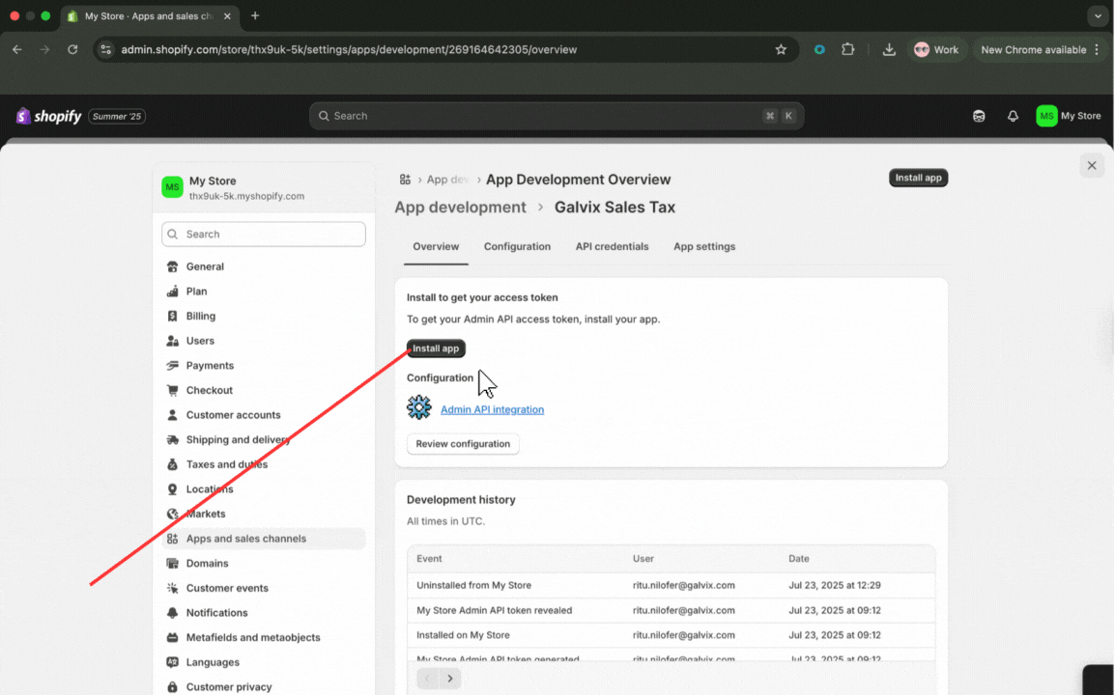Switch to the Overview tab

pos(436,246)
